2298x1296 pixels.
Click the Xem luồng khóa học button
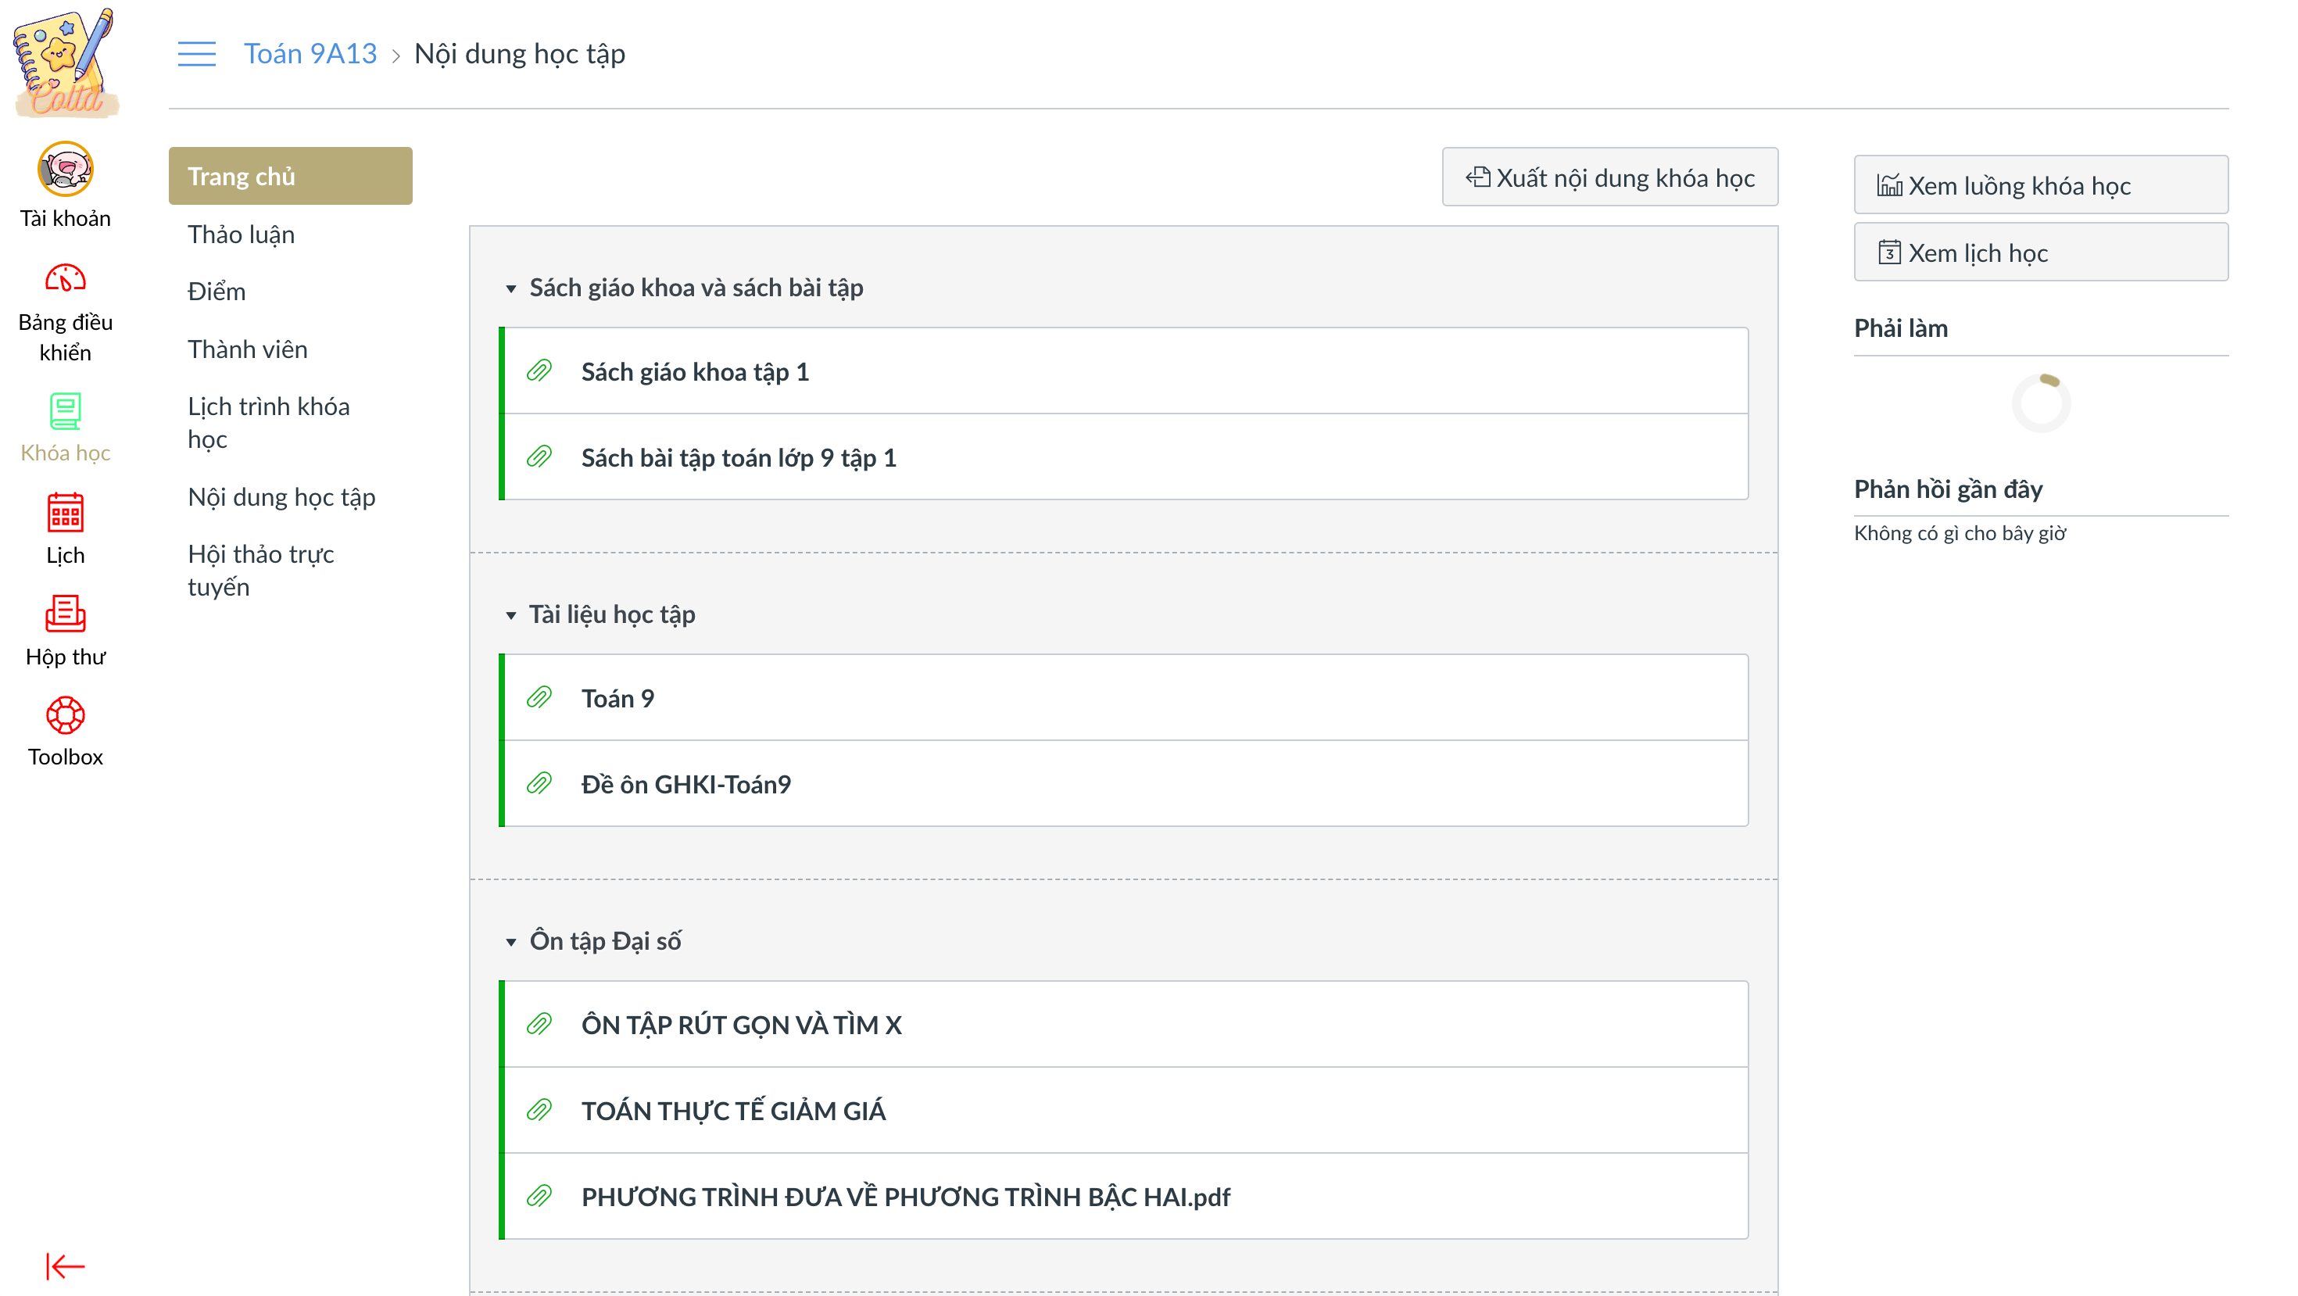coord(2040,185)
